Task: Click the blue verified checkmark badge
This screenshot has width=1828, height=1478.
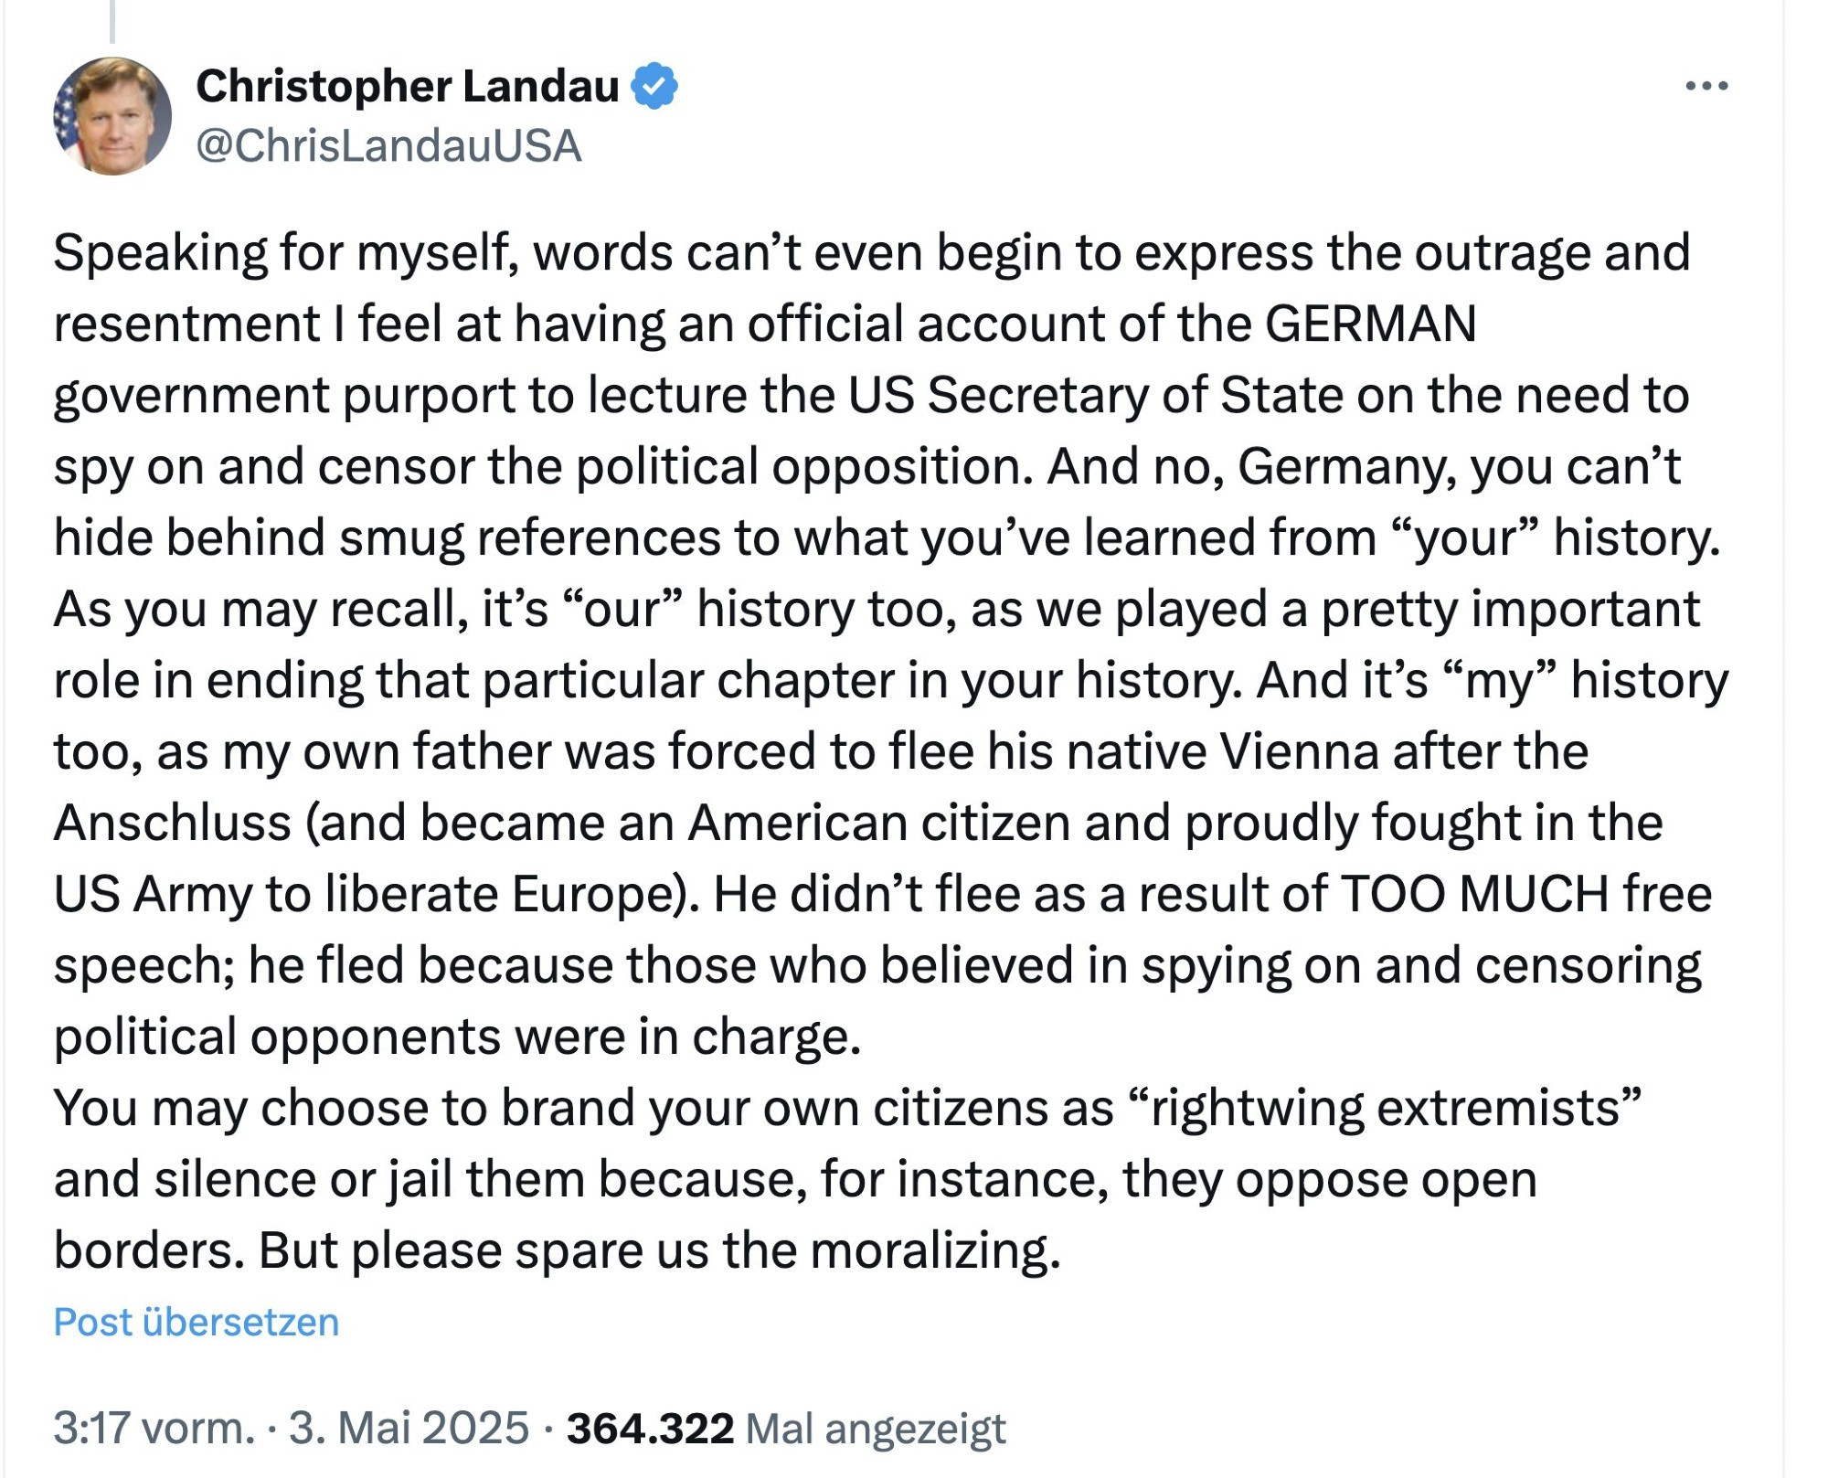Action: [x=654, y=86]
